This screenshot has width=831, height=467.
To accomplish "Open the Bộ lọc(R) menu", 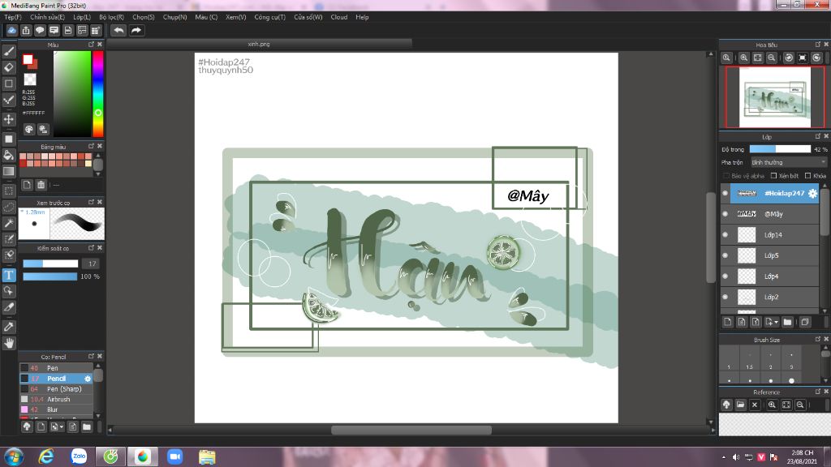I will tap(111, 17).
